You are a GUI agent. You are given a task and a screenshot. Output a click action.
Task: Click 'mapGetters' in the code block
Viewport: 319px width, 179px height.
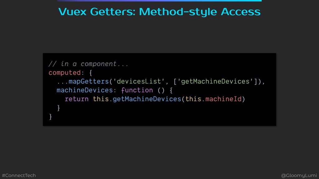(89, 81)
